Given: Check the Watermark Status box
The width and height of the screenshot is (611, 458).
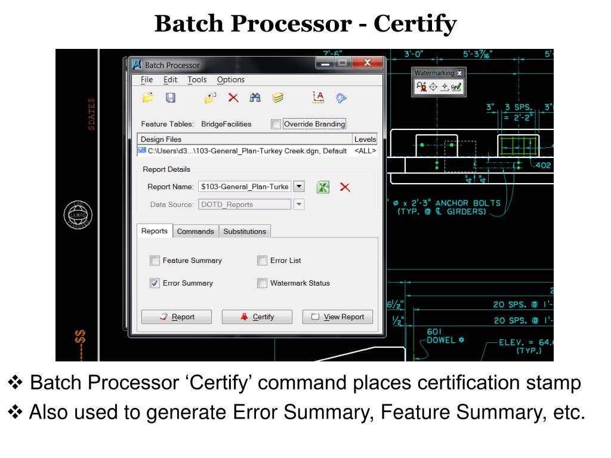Looking at the screenshot, I should tap(263, 283).
